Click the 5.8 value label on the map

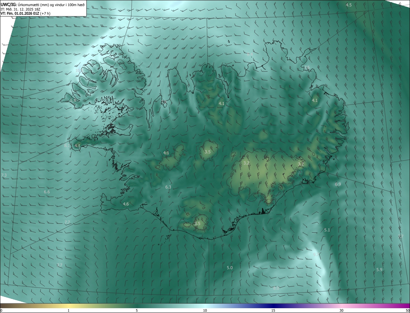pyautogui.click(x=73, y=100)
